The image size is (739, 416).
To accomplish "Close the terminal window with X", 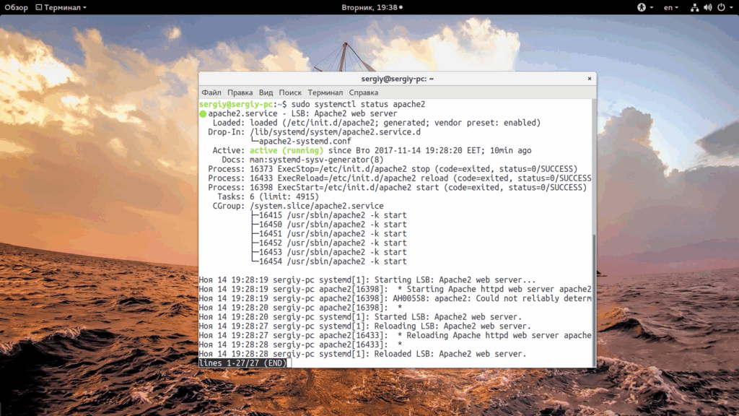I will (590, 79).
